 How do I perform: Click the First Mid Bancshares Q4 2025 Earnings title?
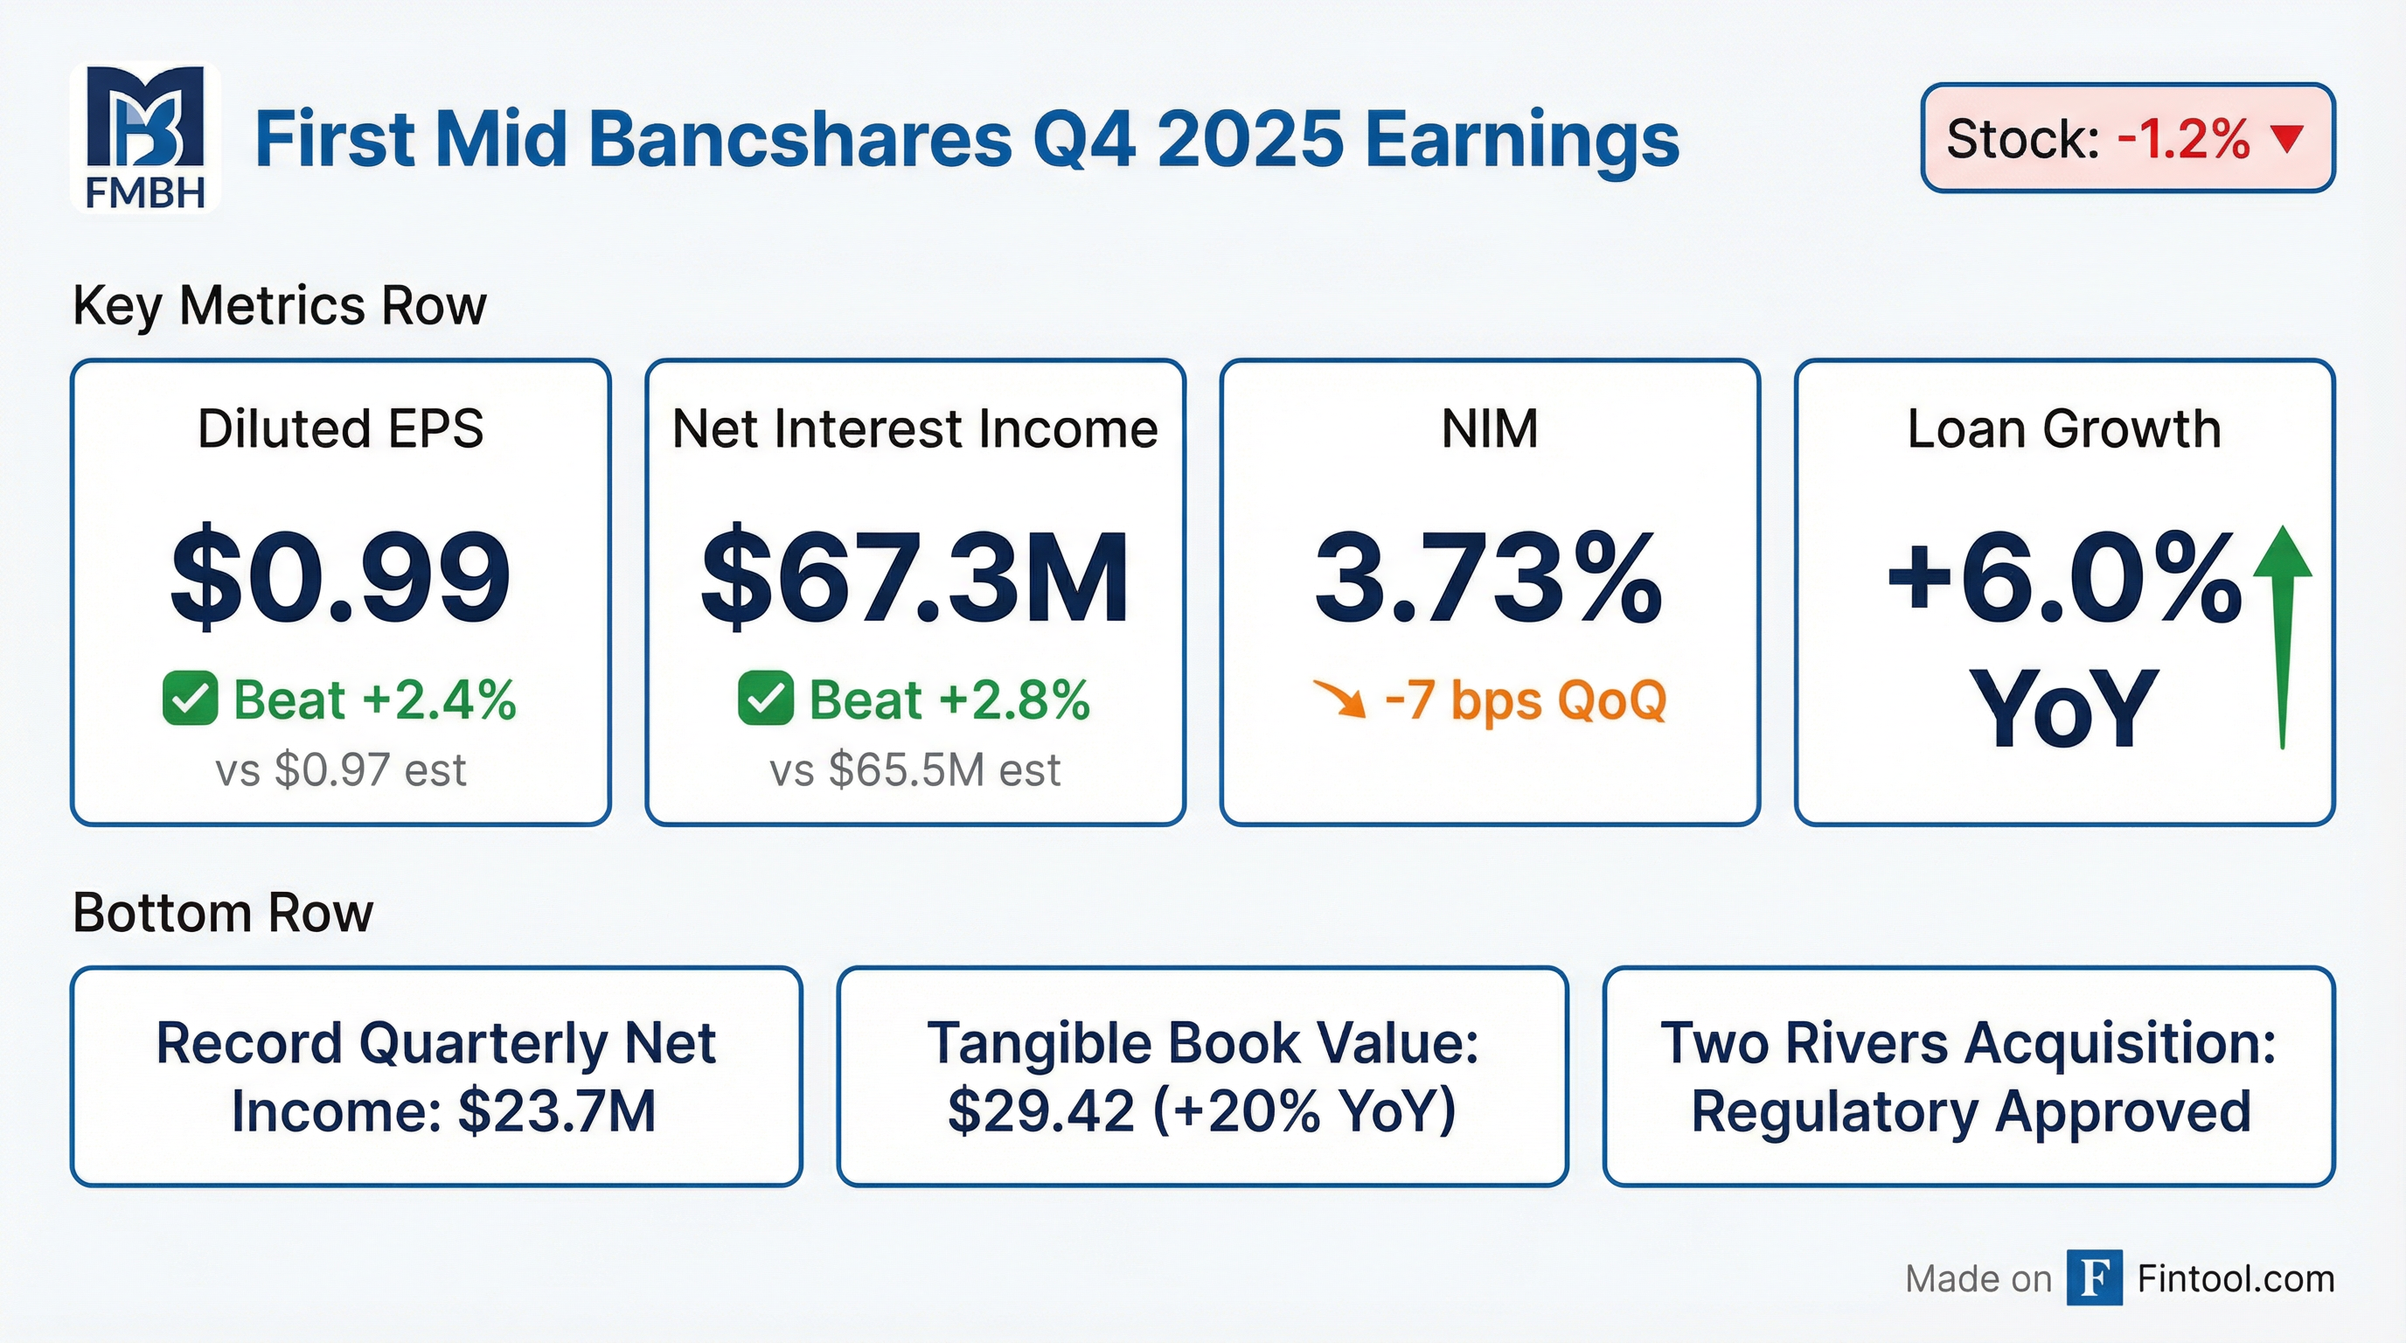967,140
